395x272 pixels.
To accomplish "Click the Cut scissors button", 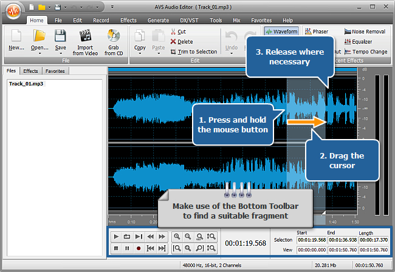I will (178, 32).
